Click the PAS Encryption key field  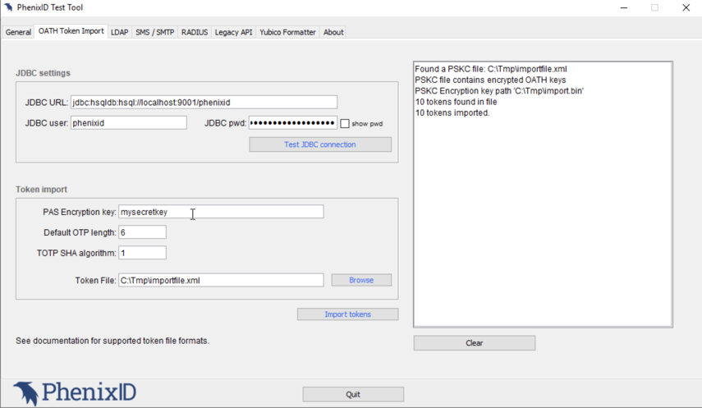point(221,212)
